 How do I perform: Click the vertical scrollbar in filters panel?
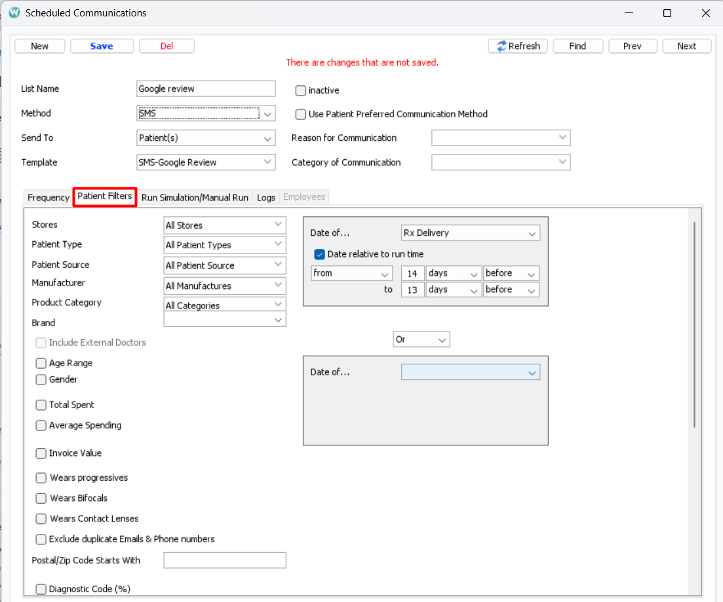694,324
